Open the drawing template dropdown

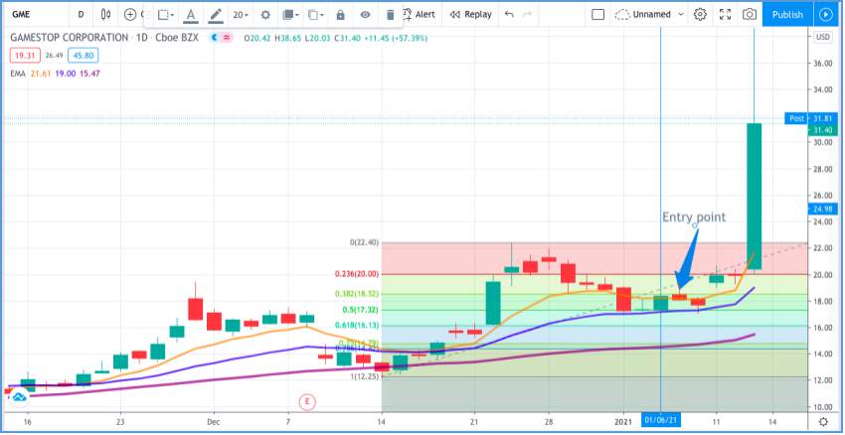[x=166, y=15]
